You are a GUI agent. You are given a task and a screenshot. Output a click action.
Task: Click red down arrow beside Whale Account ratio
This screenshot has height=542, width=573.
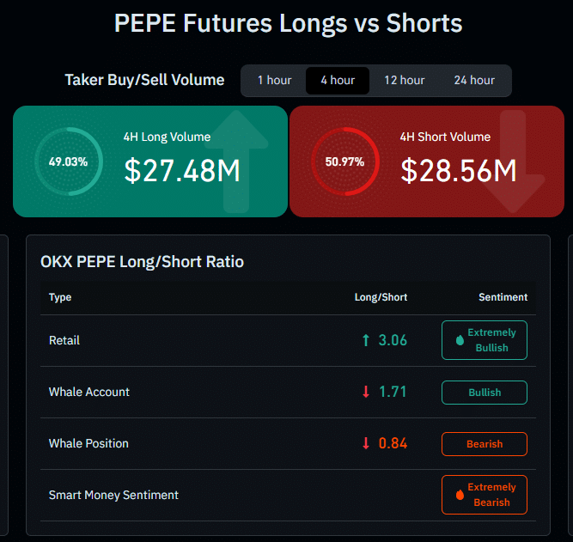(x=366, y=393)
